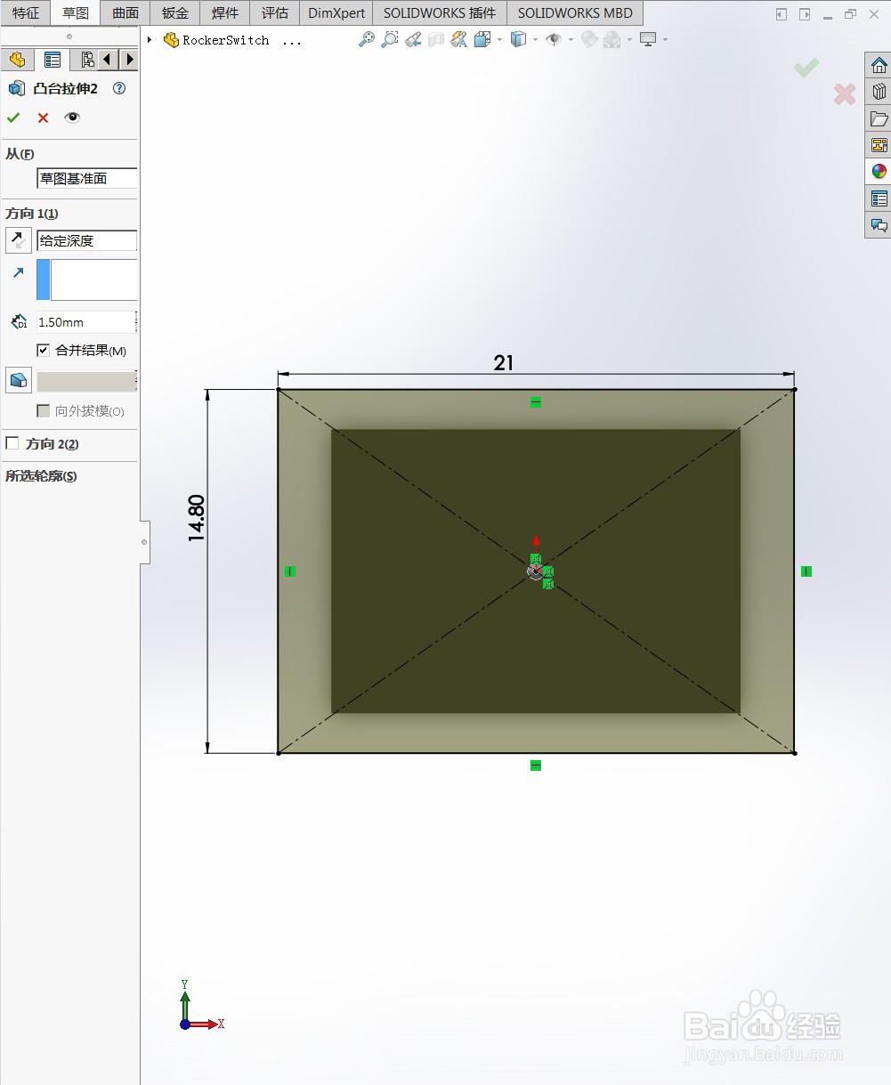This screenshot has height=1085, width=891.
Task: Select the 21 width dimension
Action: tap(504, 362)
